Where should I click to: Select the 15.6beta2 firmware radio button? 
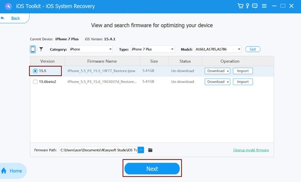click(35, 82)
